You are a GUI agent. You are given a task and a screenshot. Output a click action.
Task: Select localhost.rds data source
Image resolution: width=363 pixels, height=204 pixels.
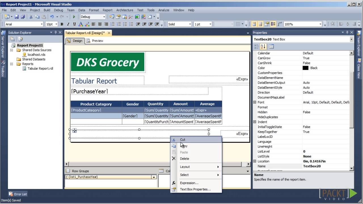click(x=36, y=54)
